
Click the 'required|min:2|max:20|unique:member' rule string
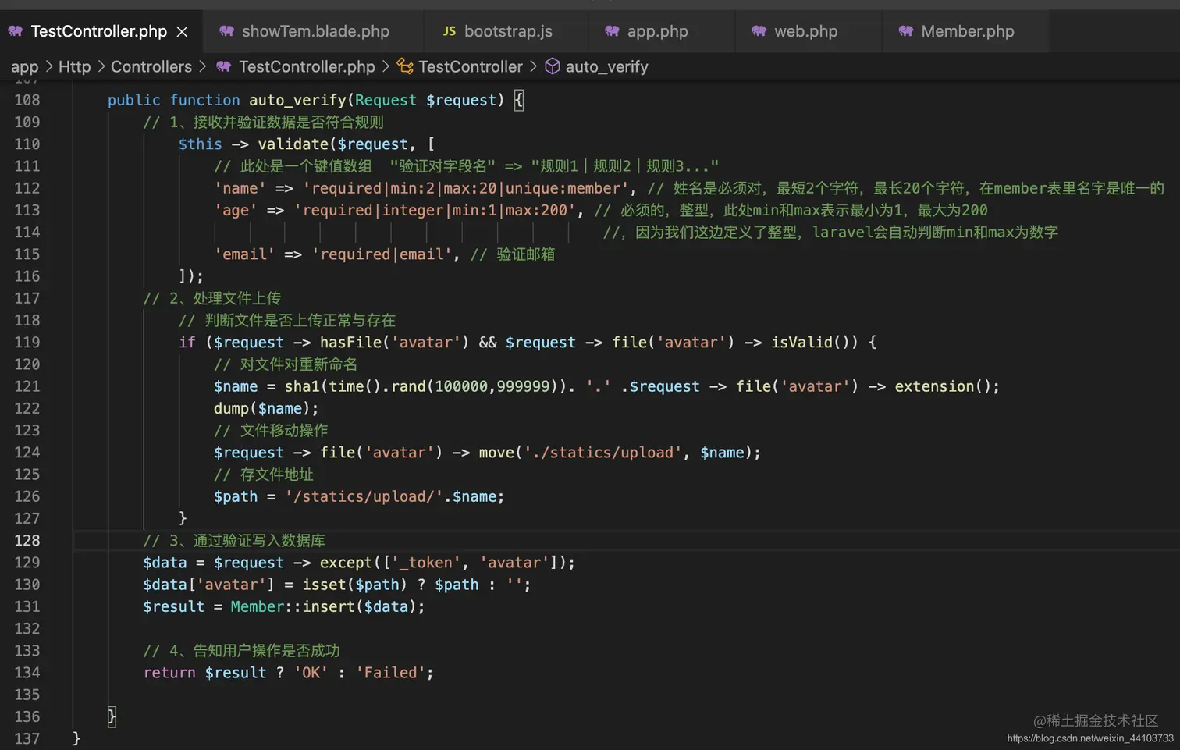pos(466,188)
